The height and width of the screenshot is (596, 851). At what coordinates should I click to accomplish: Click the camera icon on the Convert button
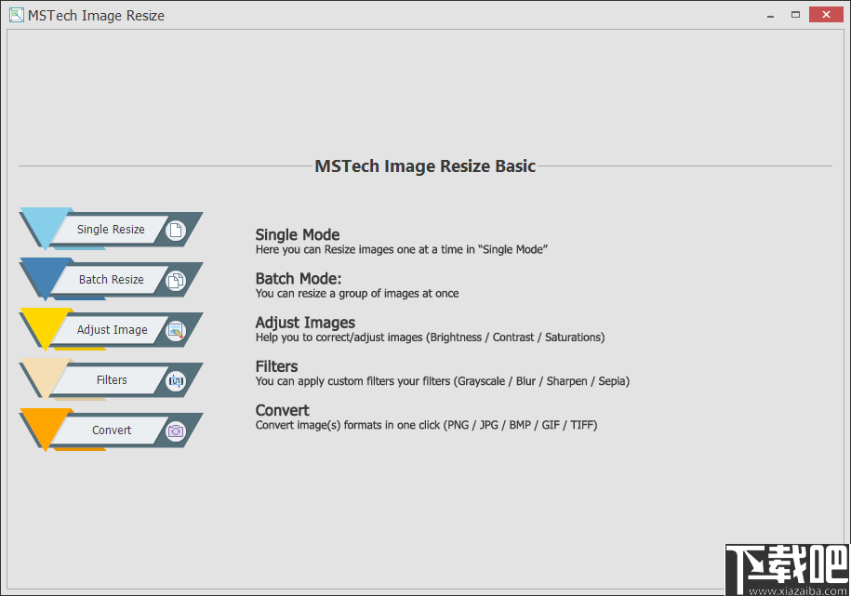[176, 430]
